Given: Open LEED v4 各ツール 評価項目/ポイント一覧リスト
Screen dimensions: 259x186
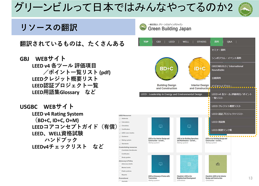Looking at the screenshot, I should click(x=233, y=96).
